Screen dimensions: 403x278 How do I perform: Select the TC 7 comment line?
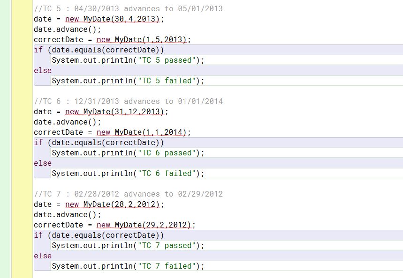128,194
